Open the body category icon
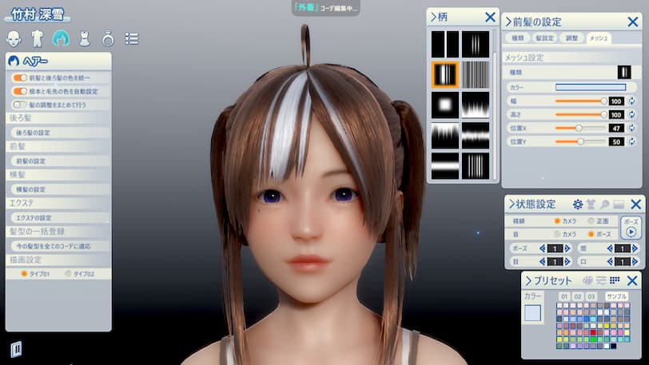The height and width of the screenshot is (365, 649). [38, 38]
